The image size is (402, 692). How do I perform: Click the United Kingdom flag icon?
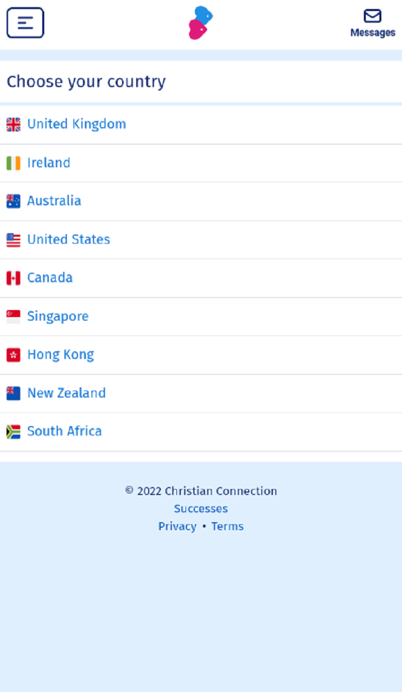[14, 125]
